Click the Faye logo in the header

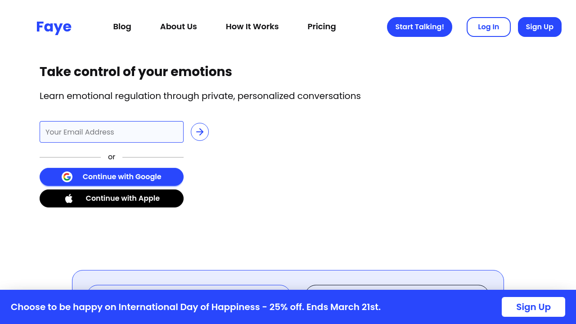point(54,27)
